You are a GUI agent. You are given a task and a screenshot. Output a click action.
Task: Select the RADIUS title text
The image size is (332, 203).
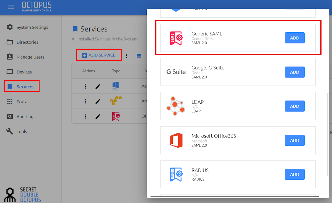200,170
